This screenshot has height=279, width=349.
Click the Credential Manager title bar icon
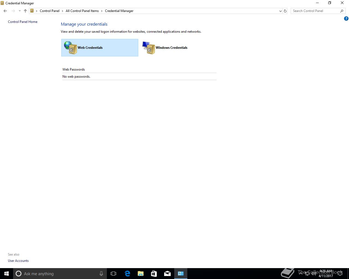click(x=2, y=3)
